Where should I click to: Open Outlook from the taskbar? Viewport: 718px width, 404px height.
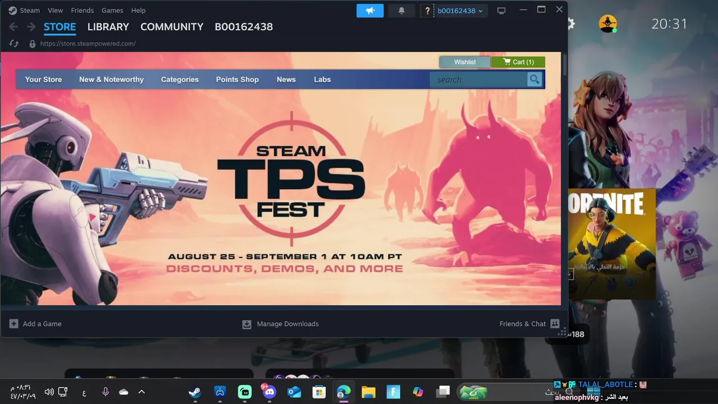coord(294,392)
